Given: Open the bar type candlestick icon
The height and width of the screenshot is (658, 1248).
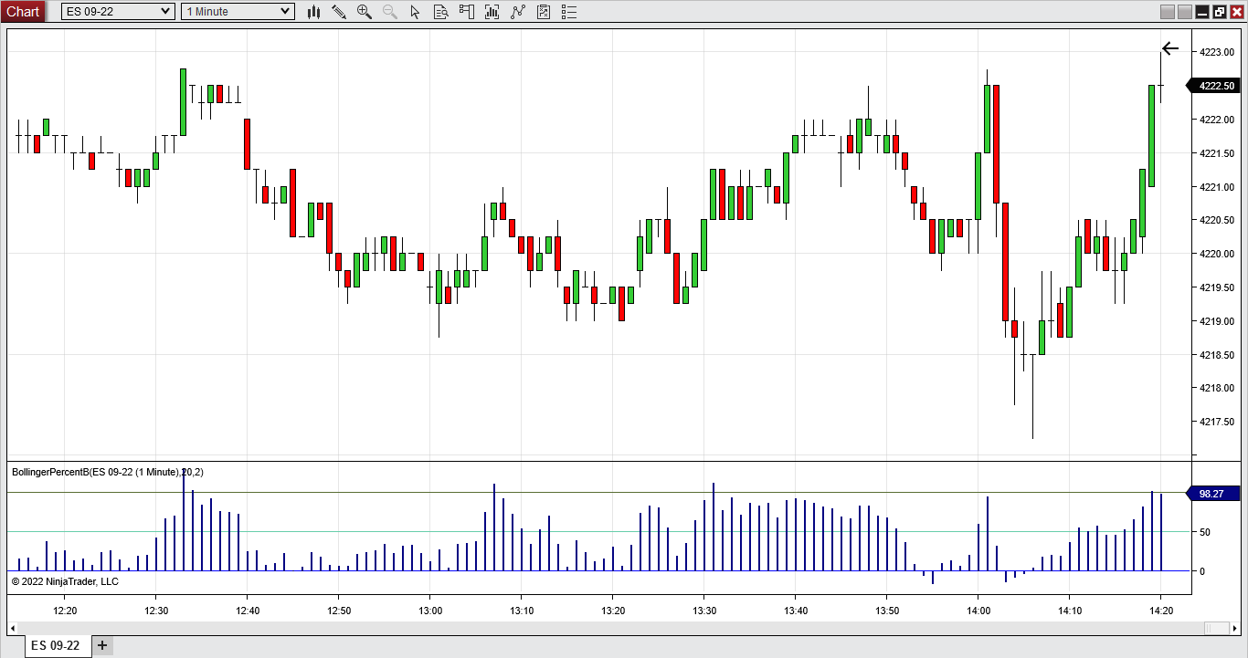Looking at the screenshot, I should tap(314, 12).
